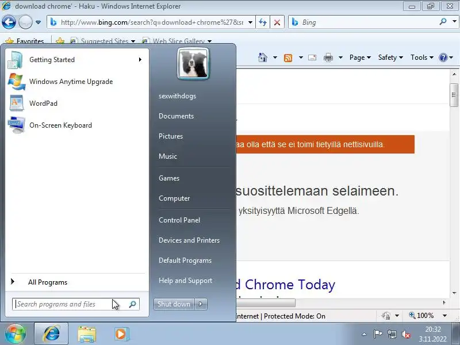This screenshot has width=460, height=345.
Task: Show hidden tray icons arrow
Action: [x=364, y=334]
